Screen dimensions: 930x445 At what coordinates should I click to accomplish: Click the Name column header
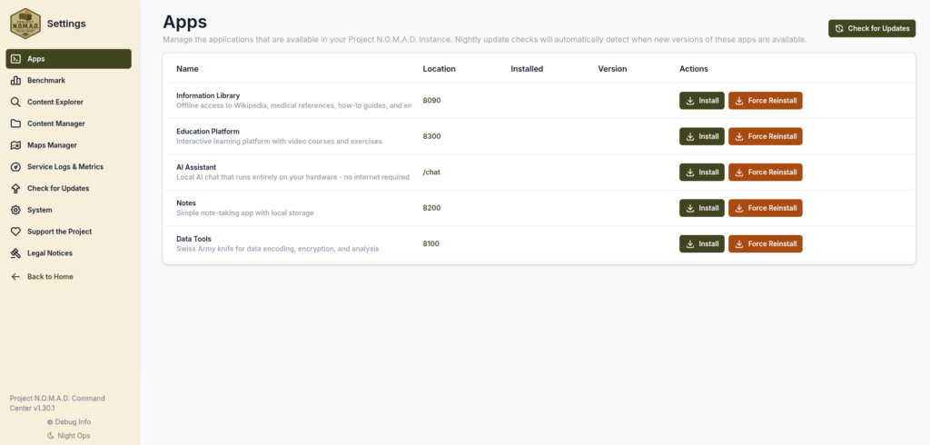(187, 69)
